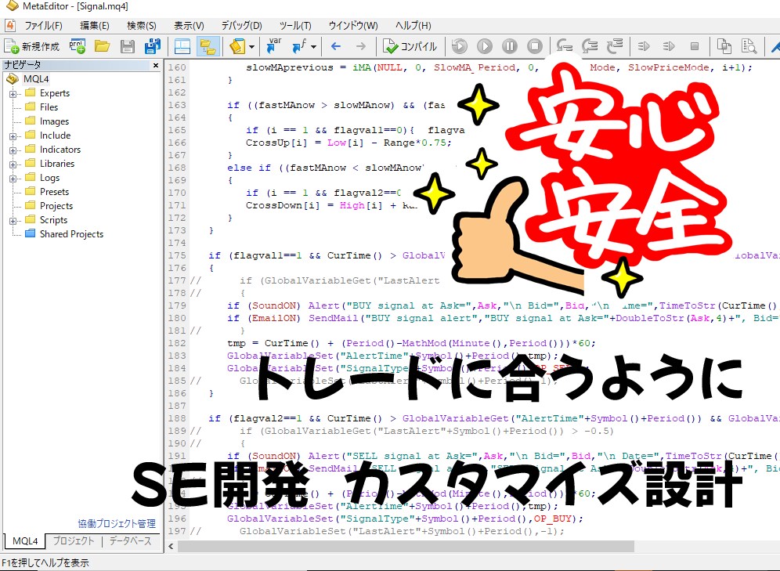Open dropdown arrow beside the styler icon
This screenshot has height=571, width=780.
click(x=251, y=47)
